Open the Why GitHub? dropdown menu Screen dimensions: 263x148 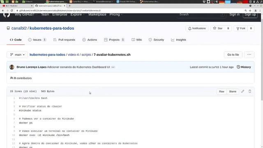click(26, 14)
